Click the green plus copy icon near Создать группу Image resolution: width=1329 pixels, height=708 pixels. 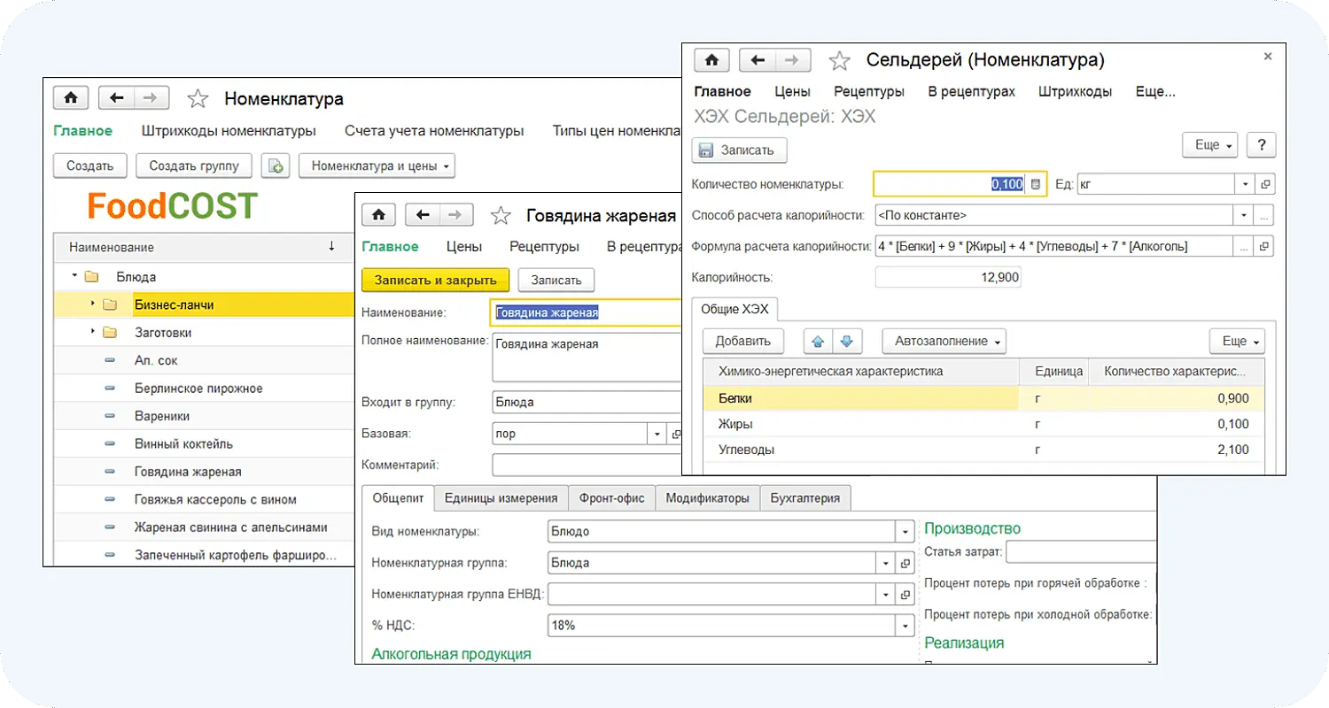(x=276, y=165)
